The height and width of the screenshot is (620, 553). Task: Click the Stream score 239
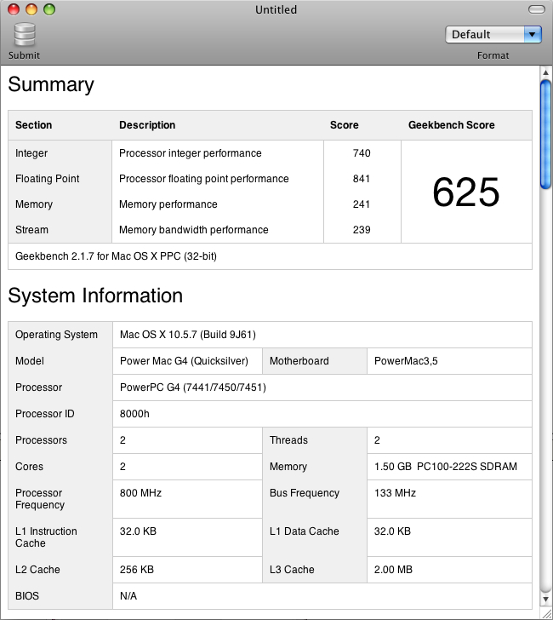coord(362,230)
